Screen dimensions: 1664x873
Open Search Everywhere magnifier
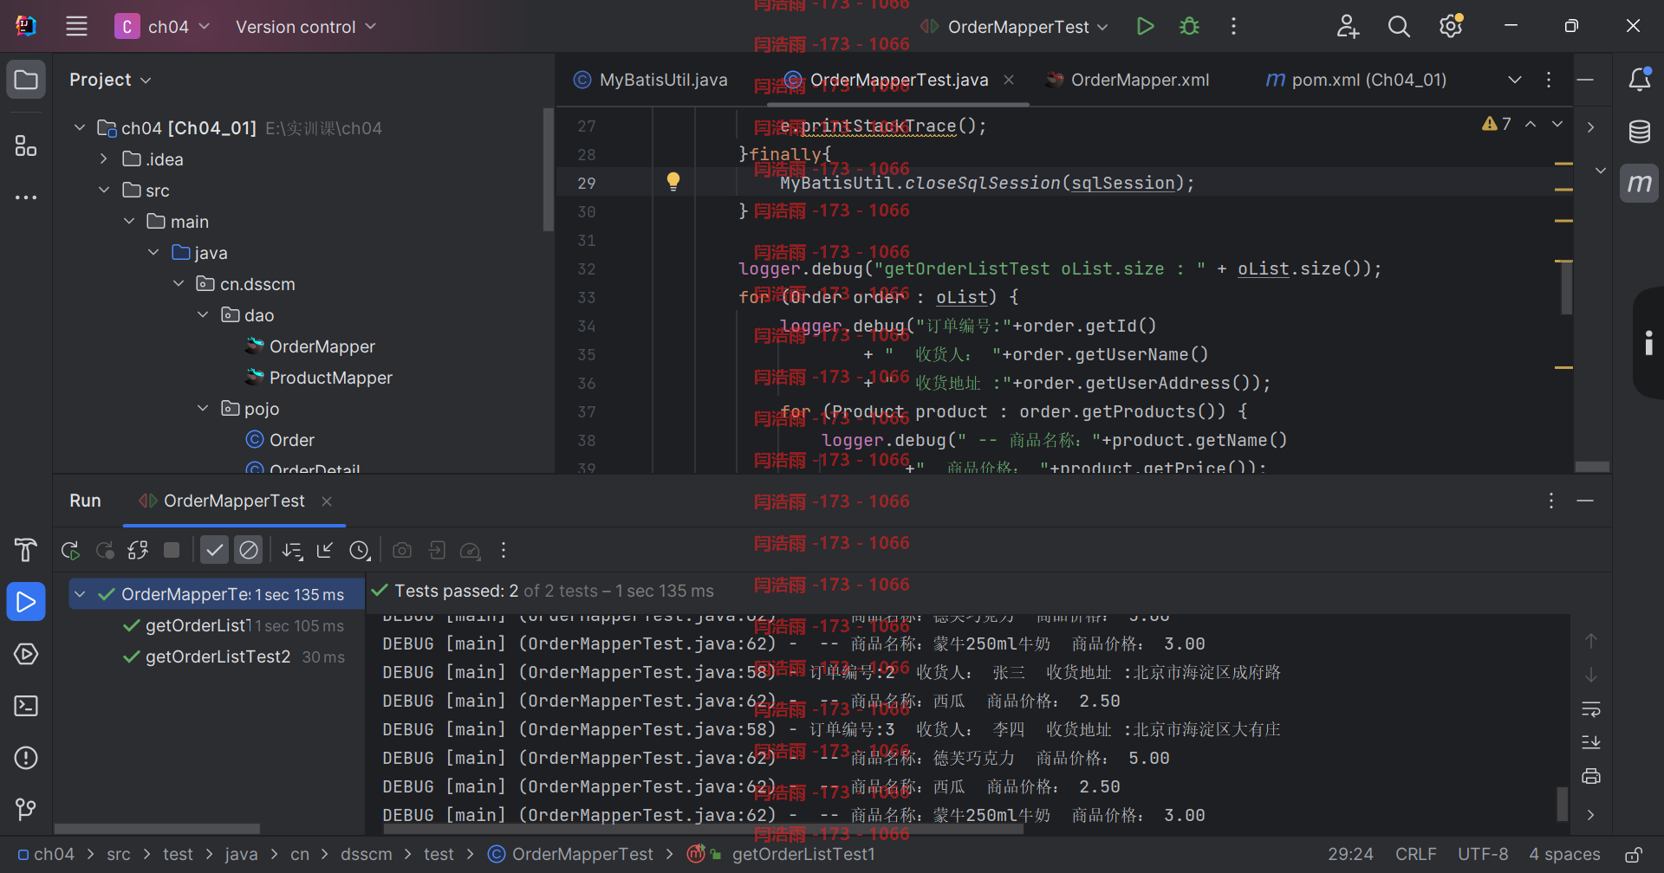(1399, 26)
